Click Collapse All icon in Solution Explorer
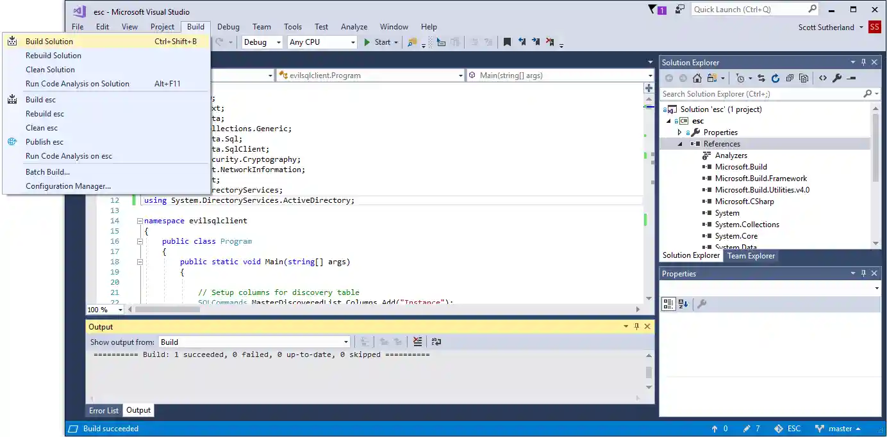887x437 pixels. click(x=789, y=78)
